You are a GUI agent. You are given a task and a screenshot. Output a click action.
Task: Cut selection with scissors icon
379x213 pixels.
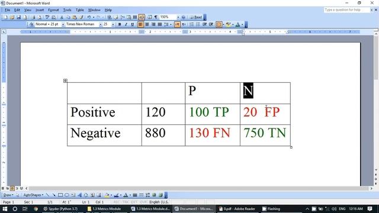click(62, 17)
